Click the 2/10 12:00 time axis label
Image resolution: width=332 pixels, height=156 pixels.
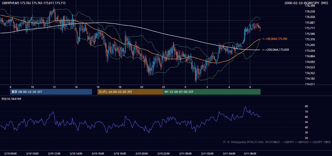(x=54, y=153)
